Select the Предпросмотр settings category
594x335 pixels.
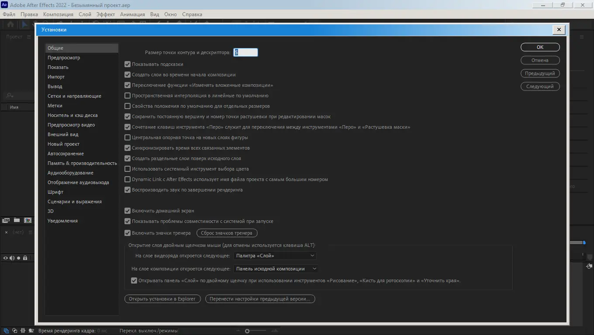click(82, 58)
